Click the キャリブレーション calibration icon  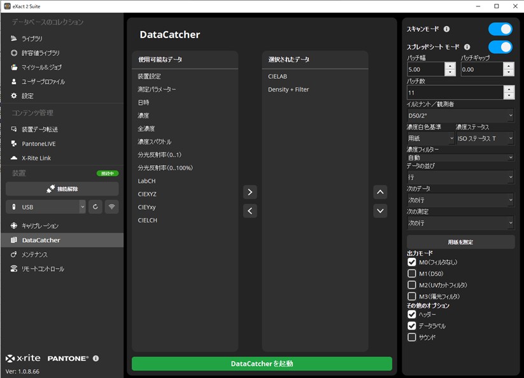(14, 226)
